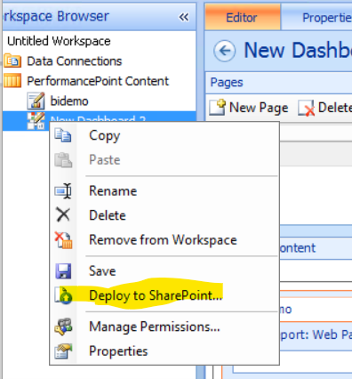This screenshot has width=352, height=379.
Task: Click the Rename icon
Action: coord(63,190)
